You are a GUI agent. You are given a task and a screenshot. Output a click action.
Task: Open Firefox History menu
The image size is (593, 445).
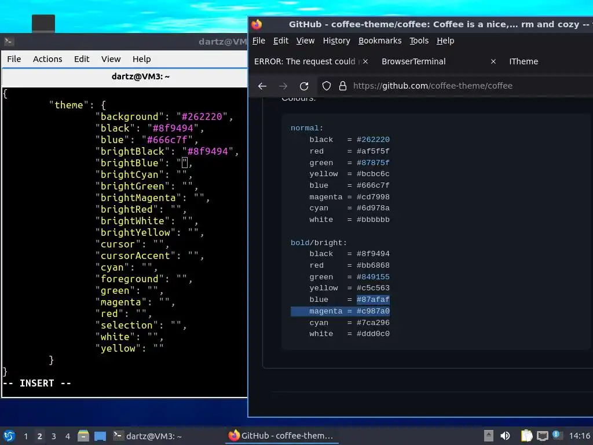point(336,41)
